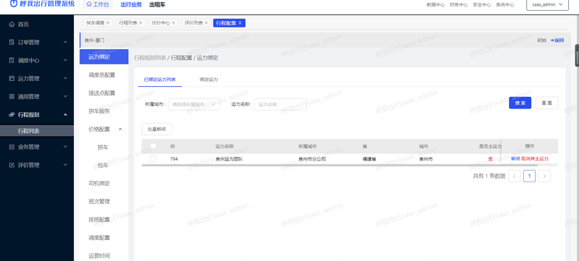Expand 订单管理 menu chevron
Viewport: 579px width, 261px height.
[65, 43]
